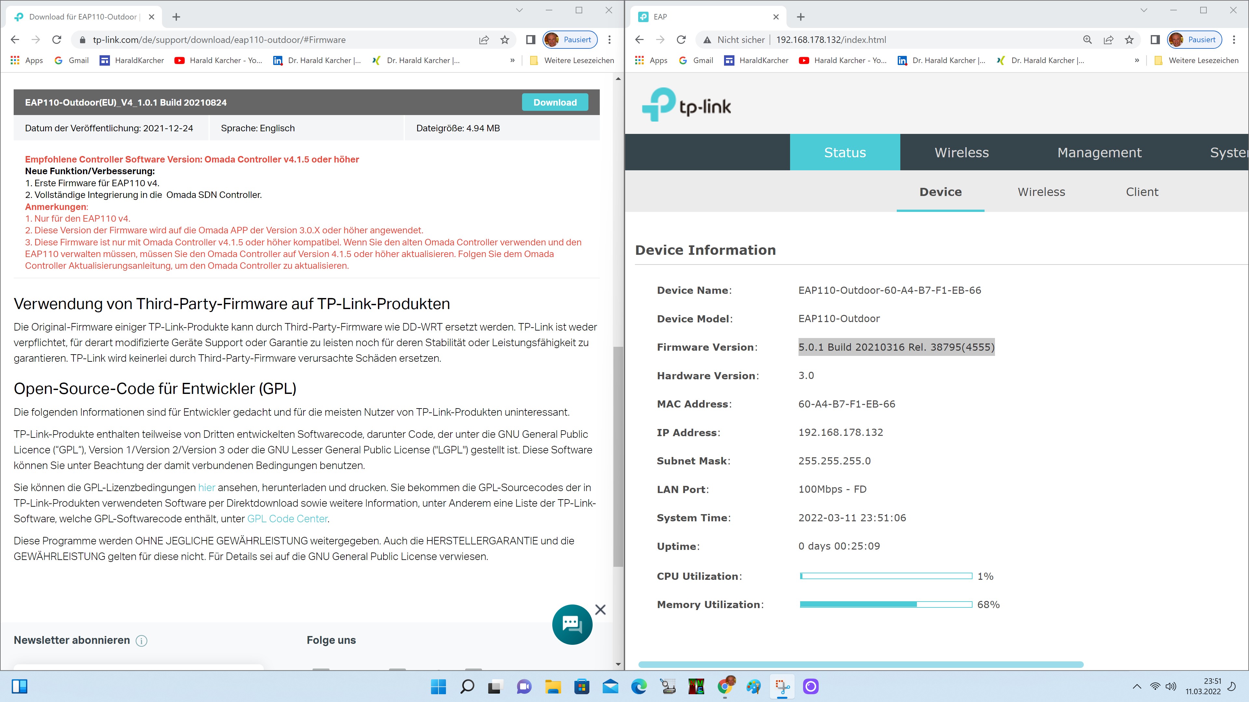The image size is (1249, 702).
Task: Reload the EAP device status page
Action: tap(681, 40)
